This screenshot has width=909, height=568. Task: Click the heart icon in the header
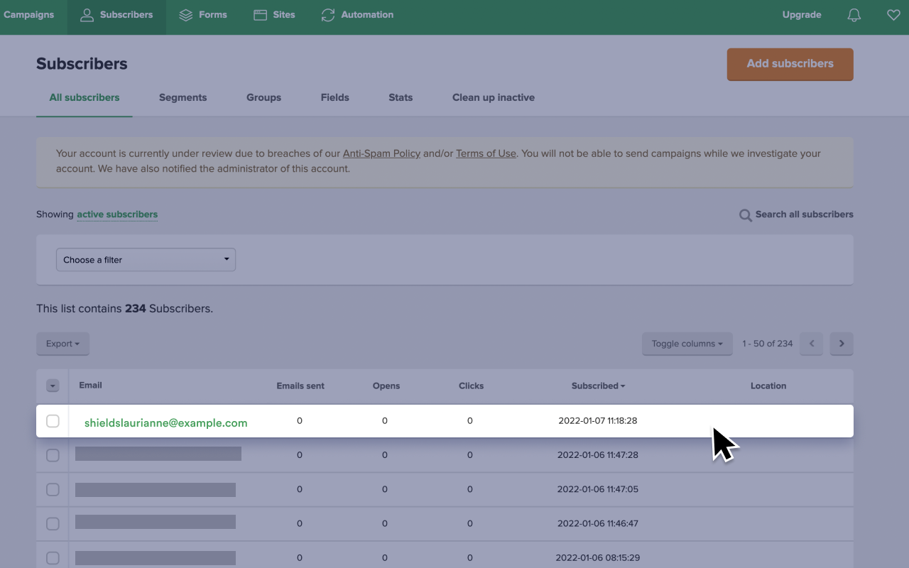(893, 14)
